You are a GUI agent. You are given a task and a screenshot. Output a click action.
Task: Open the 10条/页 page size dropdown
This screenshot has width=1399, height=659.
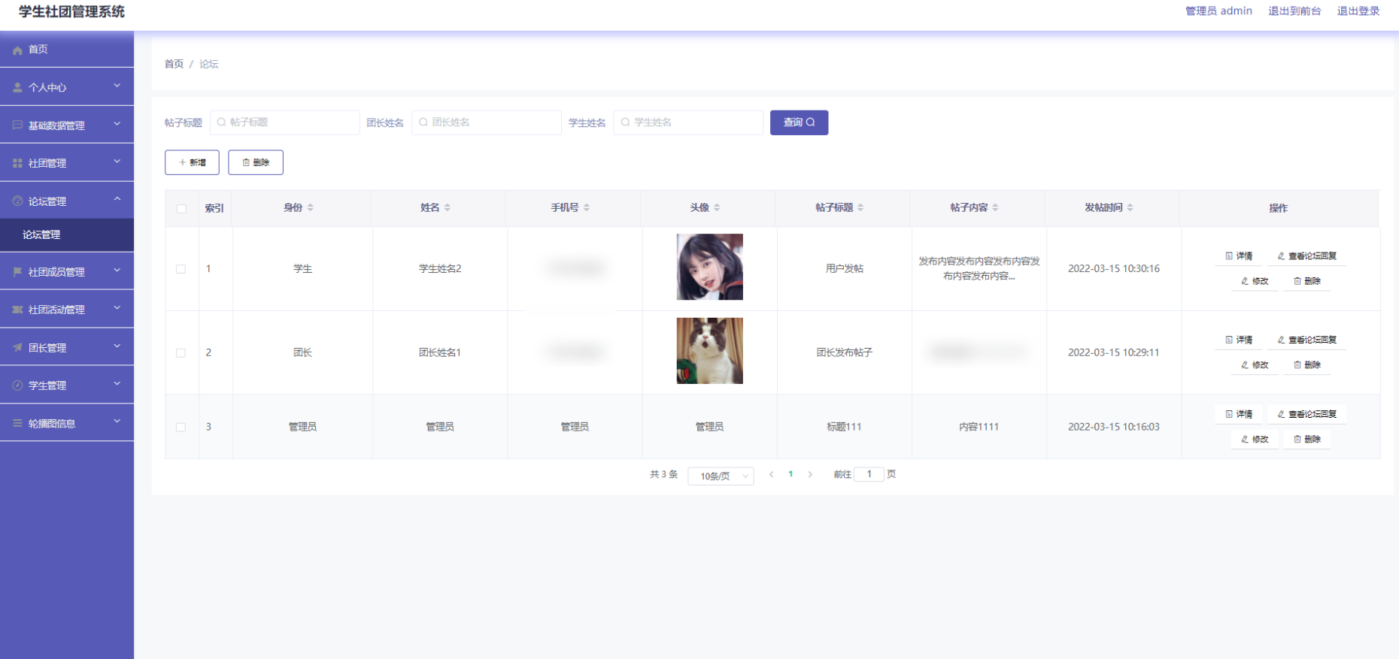click(x=721, y=476)
